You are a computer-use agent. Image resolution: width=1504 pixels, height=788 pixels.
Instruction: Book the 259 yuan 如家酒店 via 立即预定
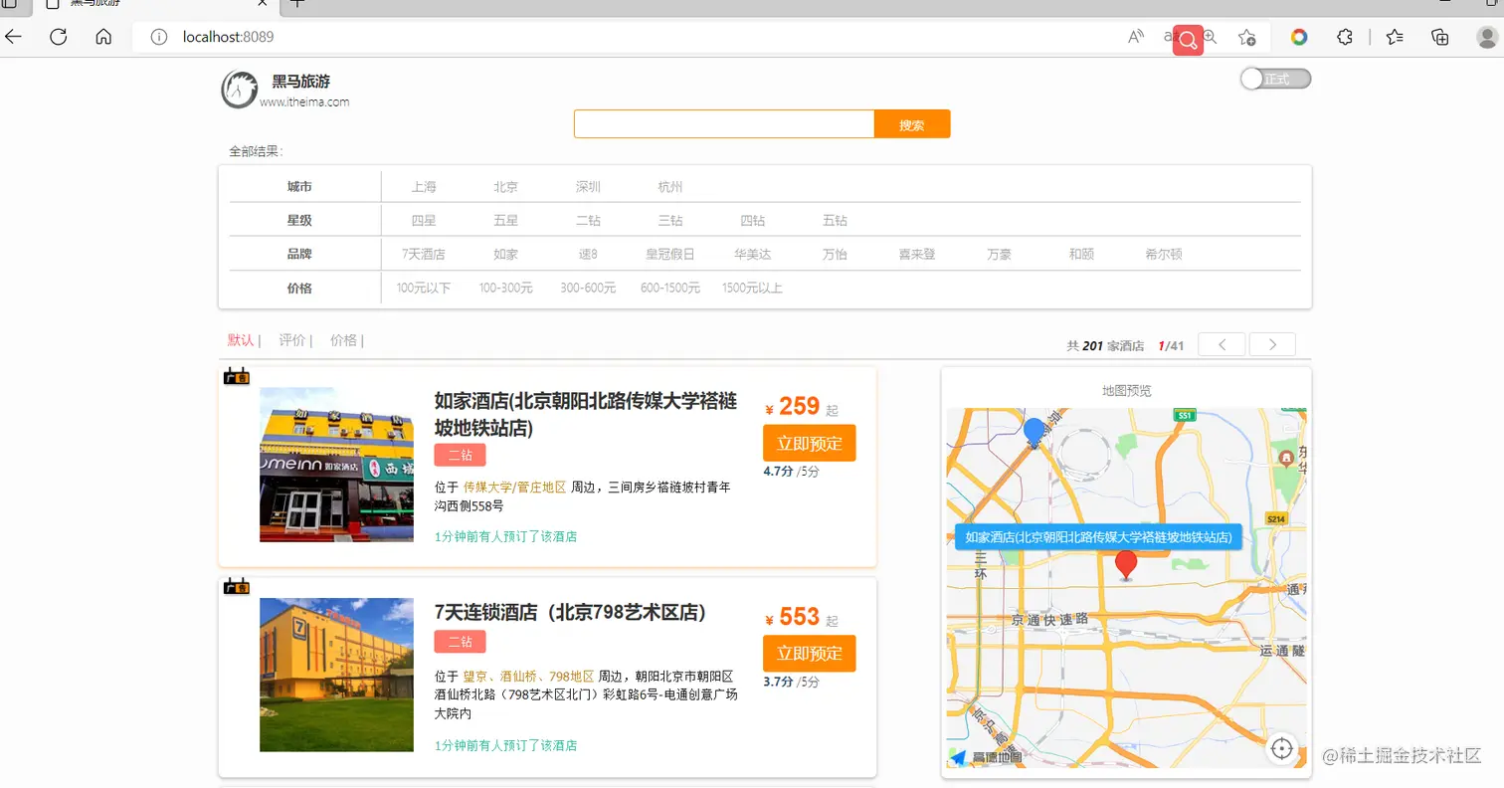point(810,444)
